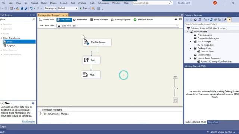Select the Unpivot transform in toolbox
Image resolution: width=239 pixels, height=134 pixels.
(11, 45)
